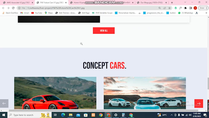Select the FNF Future Cars V1.jpg tab
The width and height of the screenshot is (209, 118).
51,2
